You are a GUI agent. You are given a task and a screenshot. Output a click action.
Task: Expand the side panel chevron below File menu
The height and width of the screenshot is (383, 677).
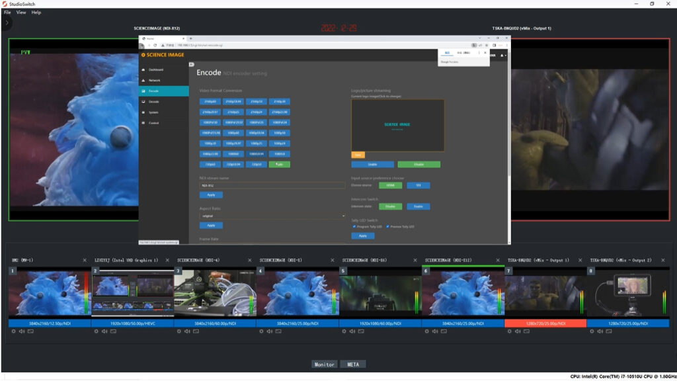point(7,23)
